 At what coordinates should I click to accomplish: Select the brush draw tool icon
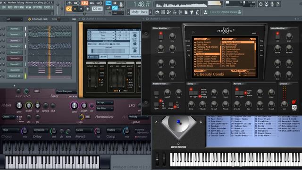[109, 8]
